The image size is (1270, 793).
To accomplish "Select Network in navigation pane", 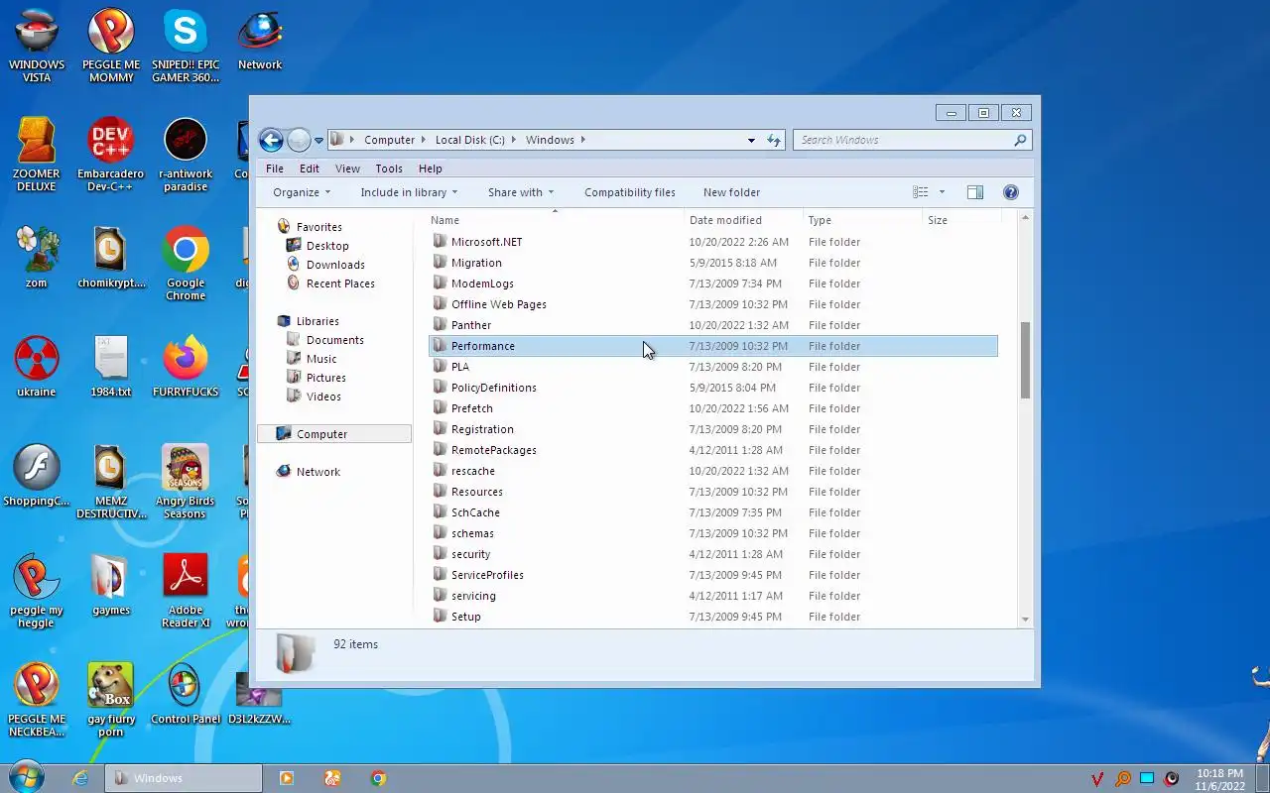I will pyautogui.click(x=317, y=472).
